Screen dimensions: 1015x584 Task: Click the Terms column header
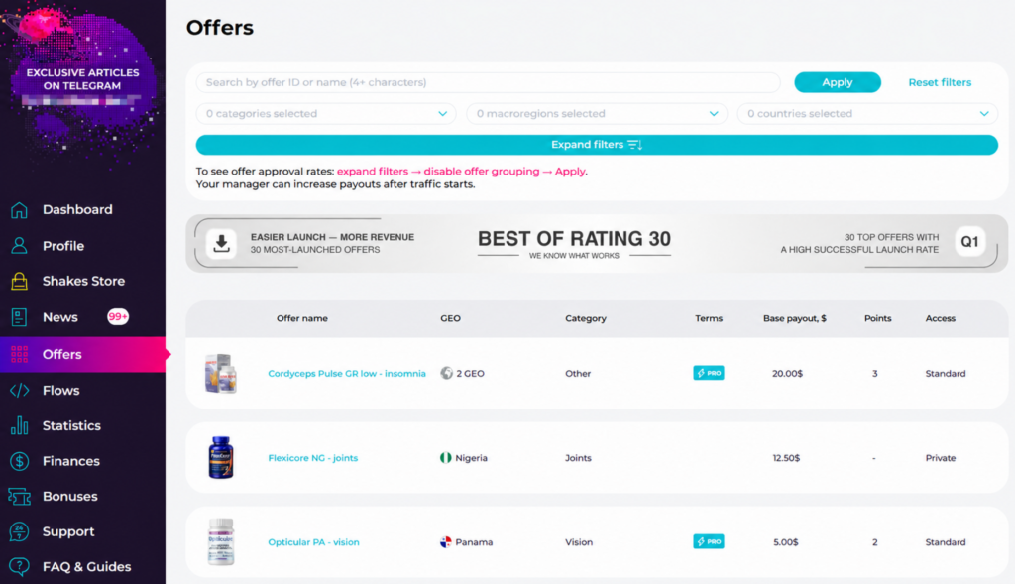click(708, 318)
